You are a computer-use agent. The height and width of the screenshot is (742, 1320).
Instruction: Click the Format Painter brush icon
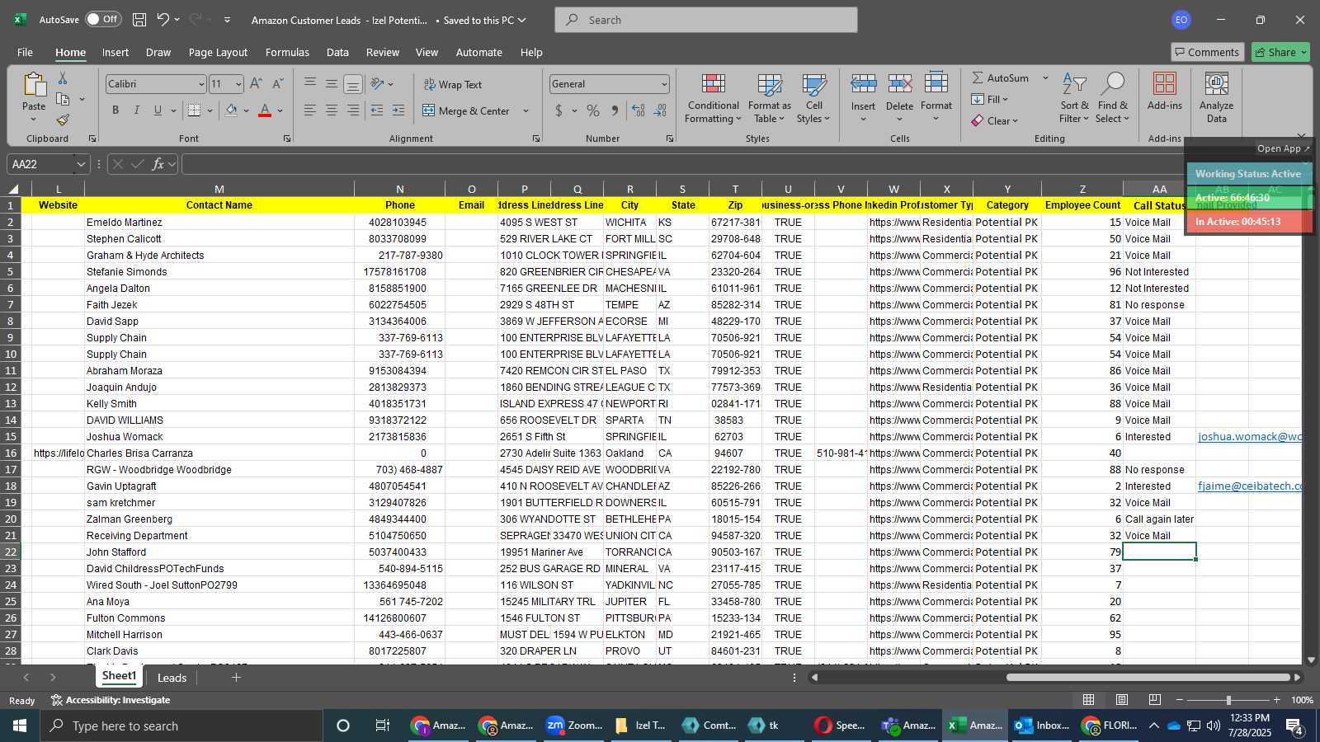[x=63, y=120]
